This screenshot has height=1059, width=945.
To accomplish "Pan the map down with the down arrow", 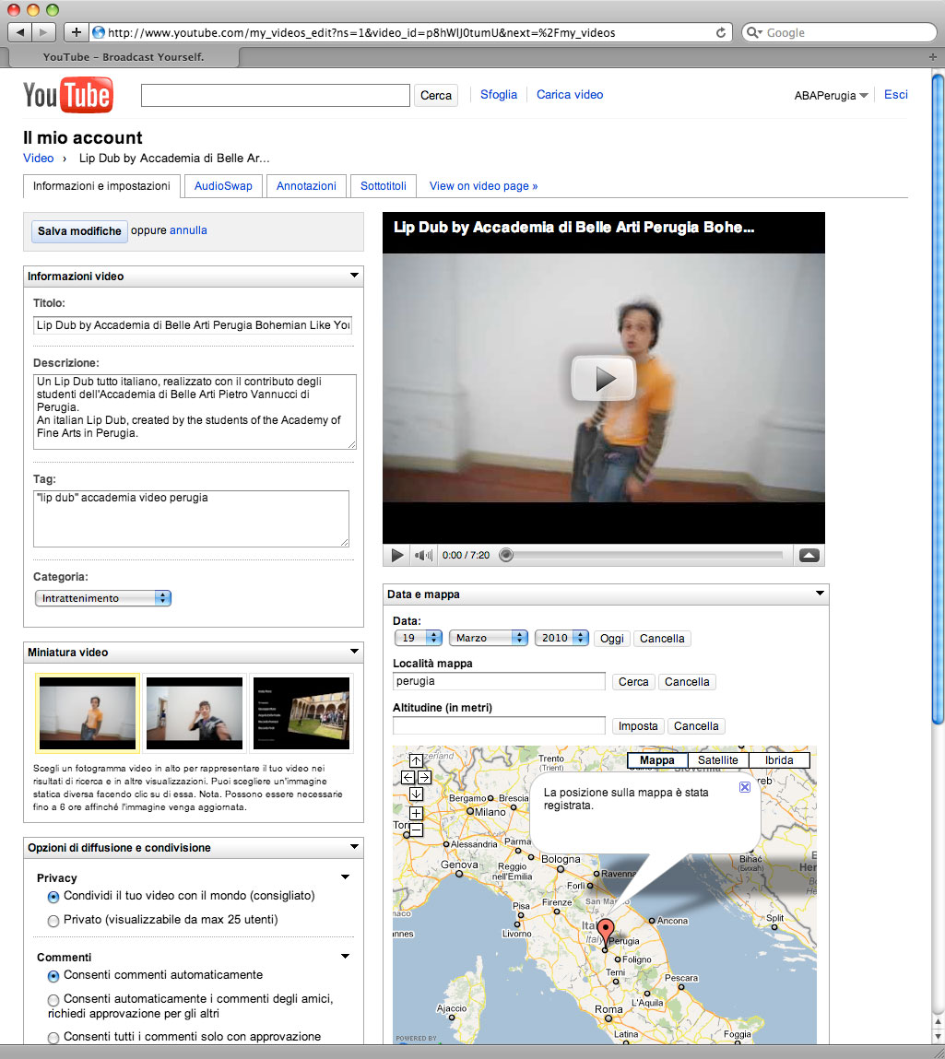I will 416,794.
